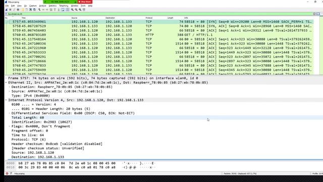Select packet 5763 row in list
Viewport: 323px width, 182px height.
tap(159, 43)
